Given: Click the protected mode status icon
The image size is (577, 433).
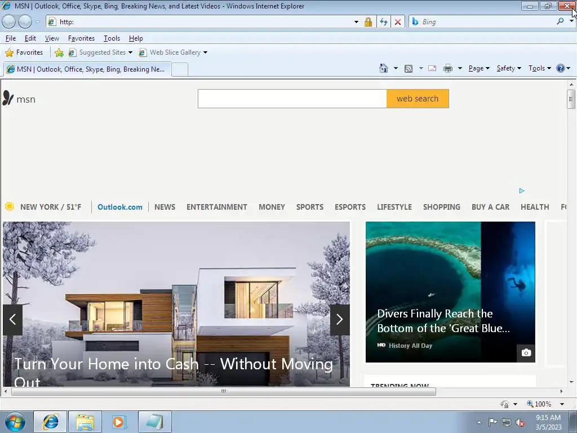Looking at the screenshot, I should pos(505,404).
